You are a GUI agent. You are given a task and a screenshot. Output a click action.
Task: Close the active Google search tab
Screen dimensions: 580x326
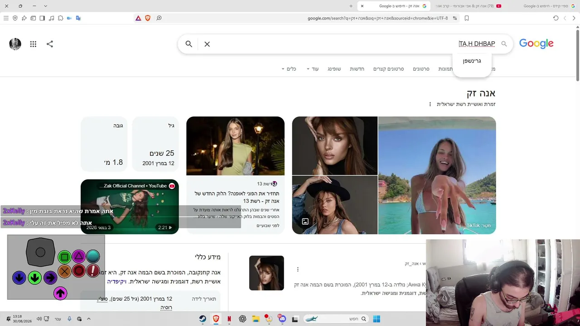tap(362, 6)
